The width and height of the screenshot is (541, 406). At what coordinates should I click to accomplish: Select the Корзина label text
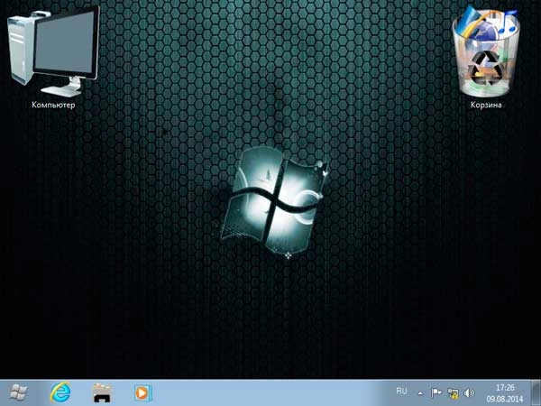tap(486, 105)
